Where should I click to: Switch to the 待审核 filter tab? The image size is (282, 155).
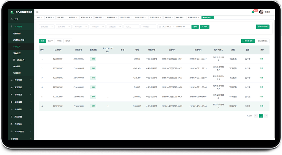pyautogui.click(x=59, y=41)
